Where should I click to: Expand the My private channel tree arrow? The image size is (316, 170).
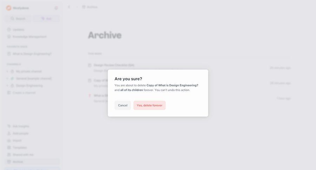[x=8, y=71]
